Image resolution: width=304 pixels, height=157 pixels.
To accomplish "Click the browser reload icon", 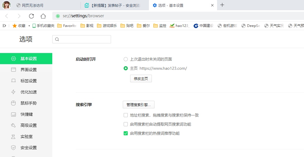I will point(31,16).
